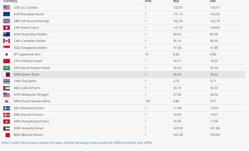This screenshot has width=249, height=151.
Task: Click the Kuwaity Dinar flag icon
Action: [x=7, y=128]
